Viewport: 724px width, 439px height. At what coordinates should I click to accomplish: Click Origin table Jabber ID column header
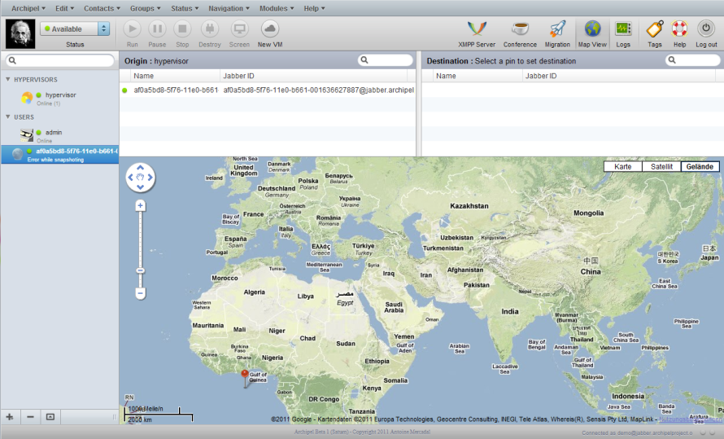[x=314, y=76]
